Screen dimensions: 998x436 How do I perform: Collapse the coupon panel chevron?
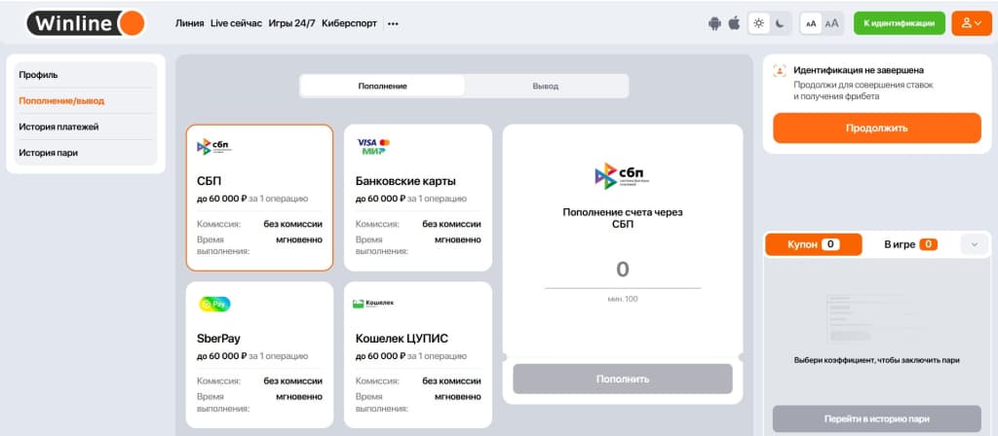click(974, 244)
